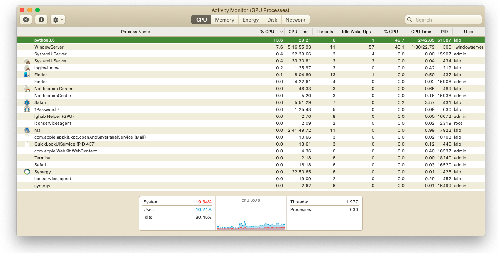Click the Stop Process (X) toolbar icon
This screenshot has width=498, height=253.
pyautogui.click(x=26, y=20)
